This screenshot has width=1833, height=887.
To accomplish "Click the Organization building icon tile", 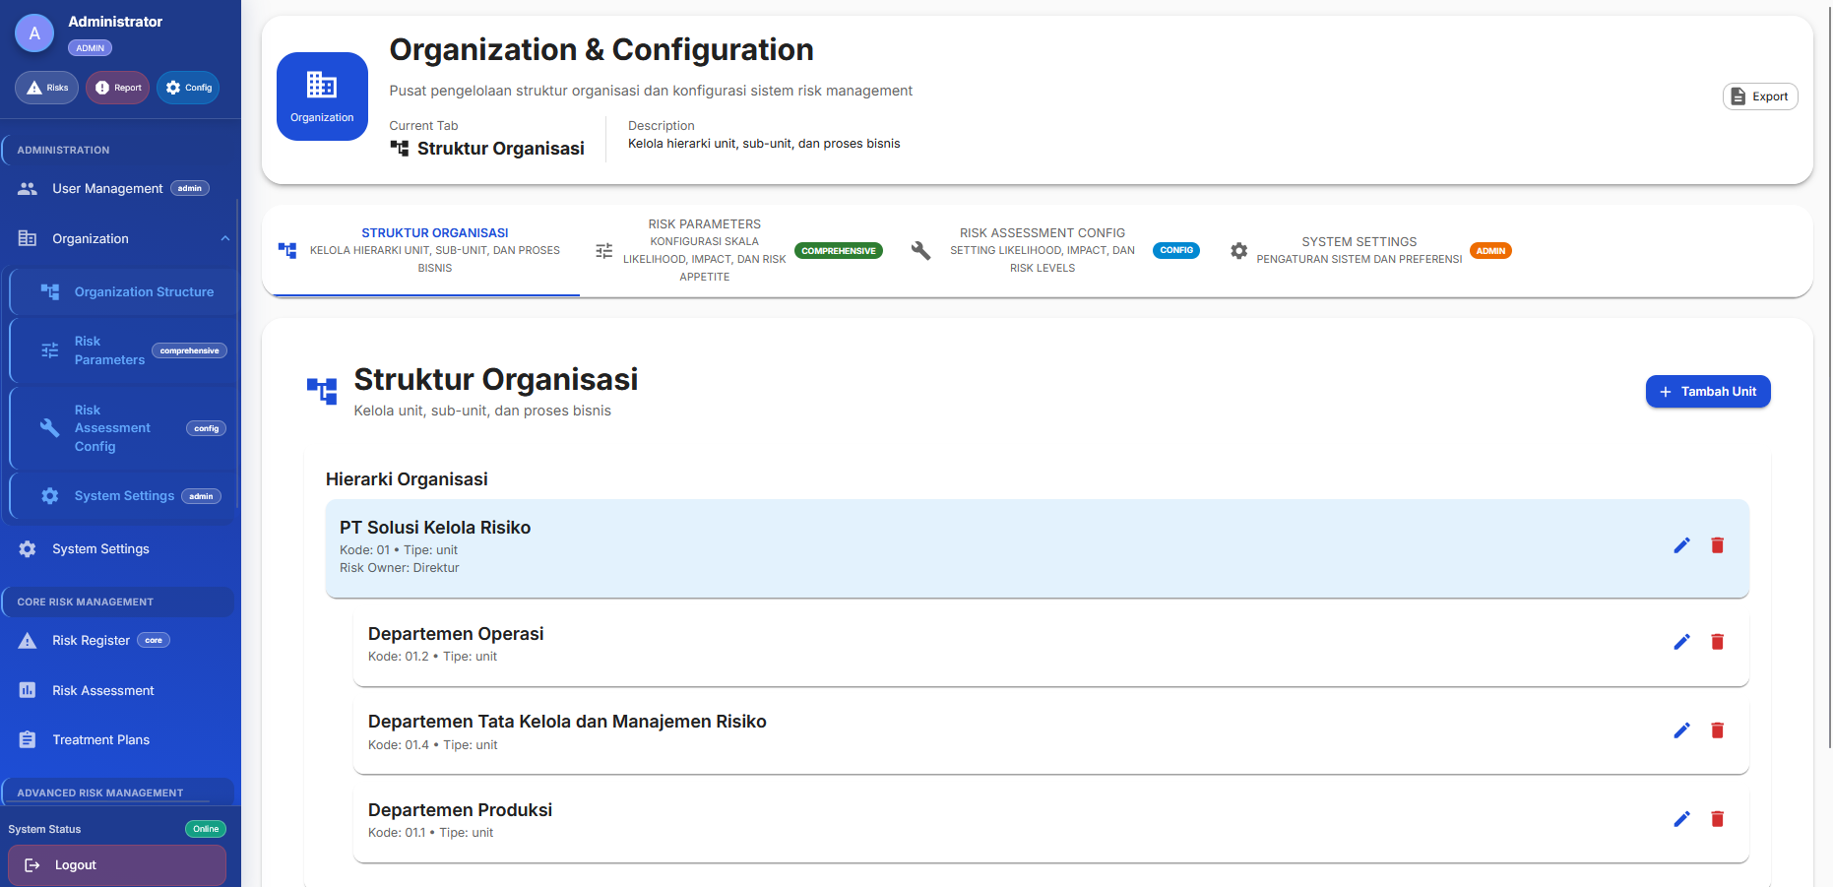I will [322, 96].
